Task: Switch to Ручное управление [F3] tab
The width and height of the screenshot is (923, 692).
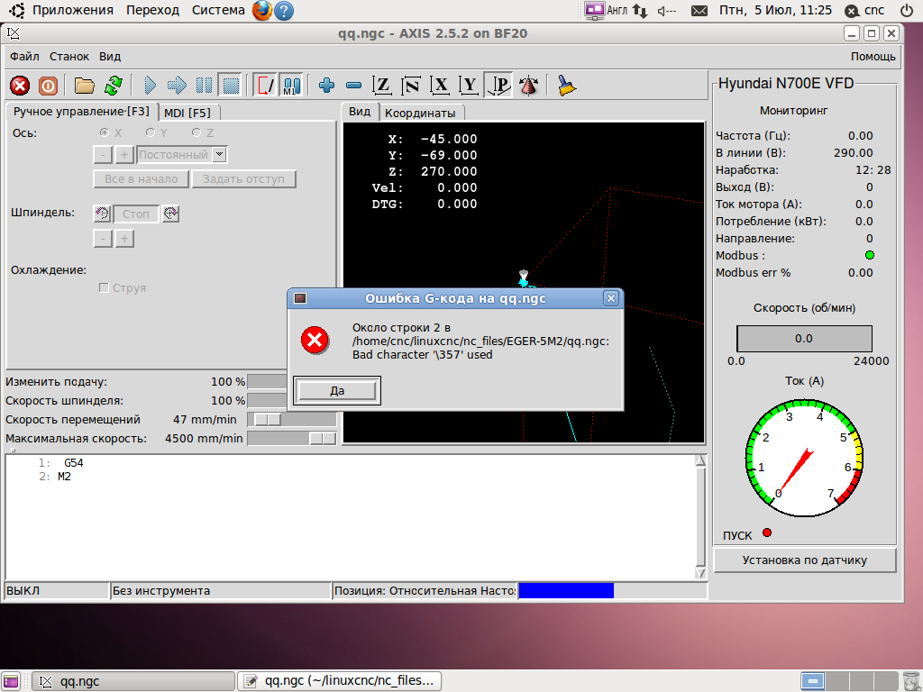Action: [x=82, y=112]
